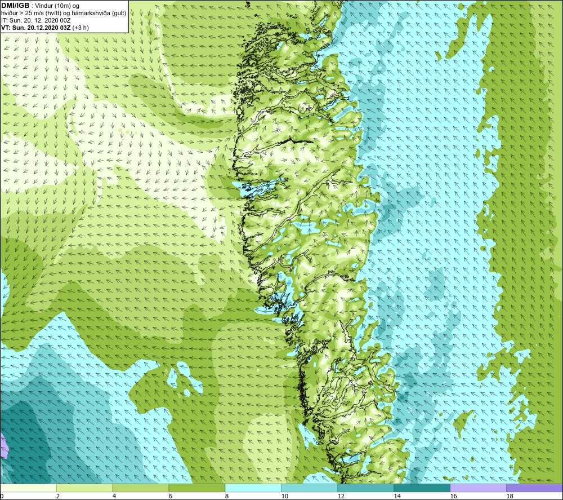Click the legend tick label 2
The width and height of the screenshot is (563, 500).
pos(58,496)
